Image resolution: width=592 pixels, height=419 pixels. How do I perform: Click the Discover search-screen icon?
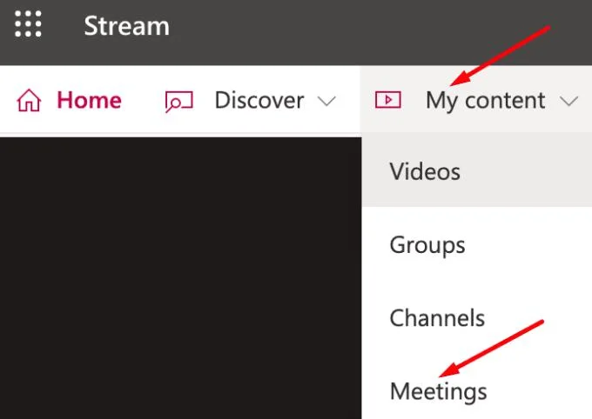click(179, 102)
